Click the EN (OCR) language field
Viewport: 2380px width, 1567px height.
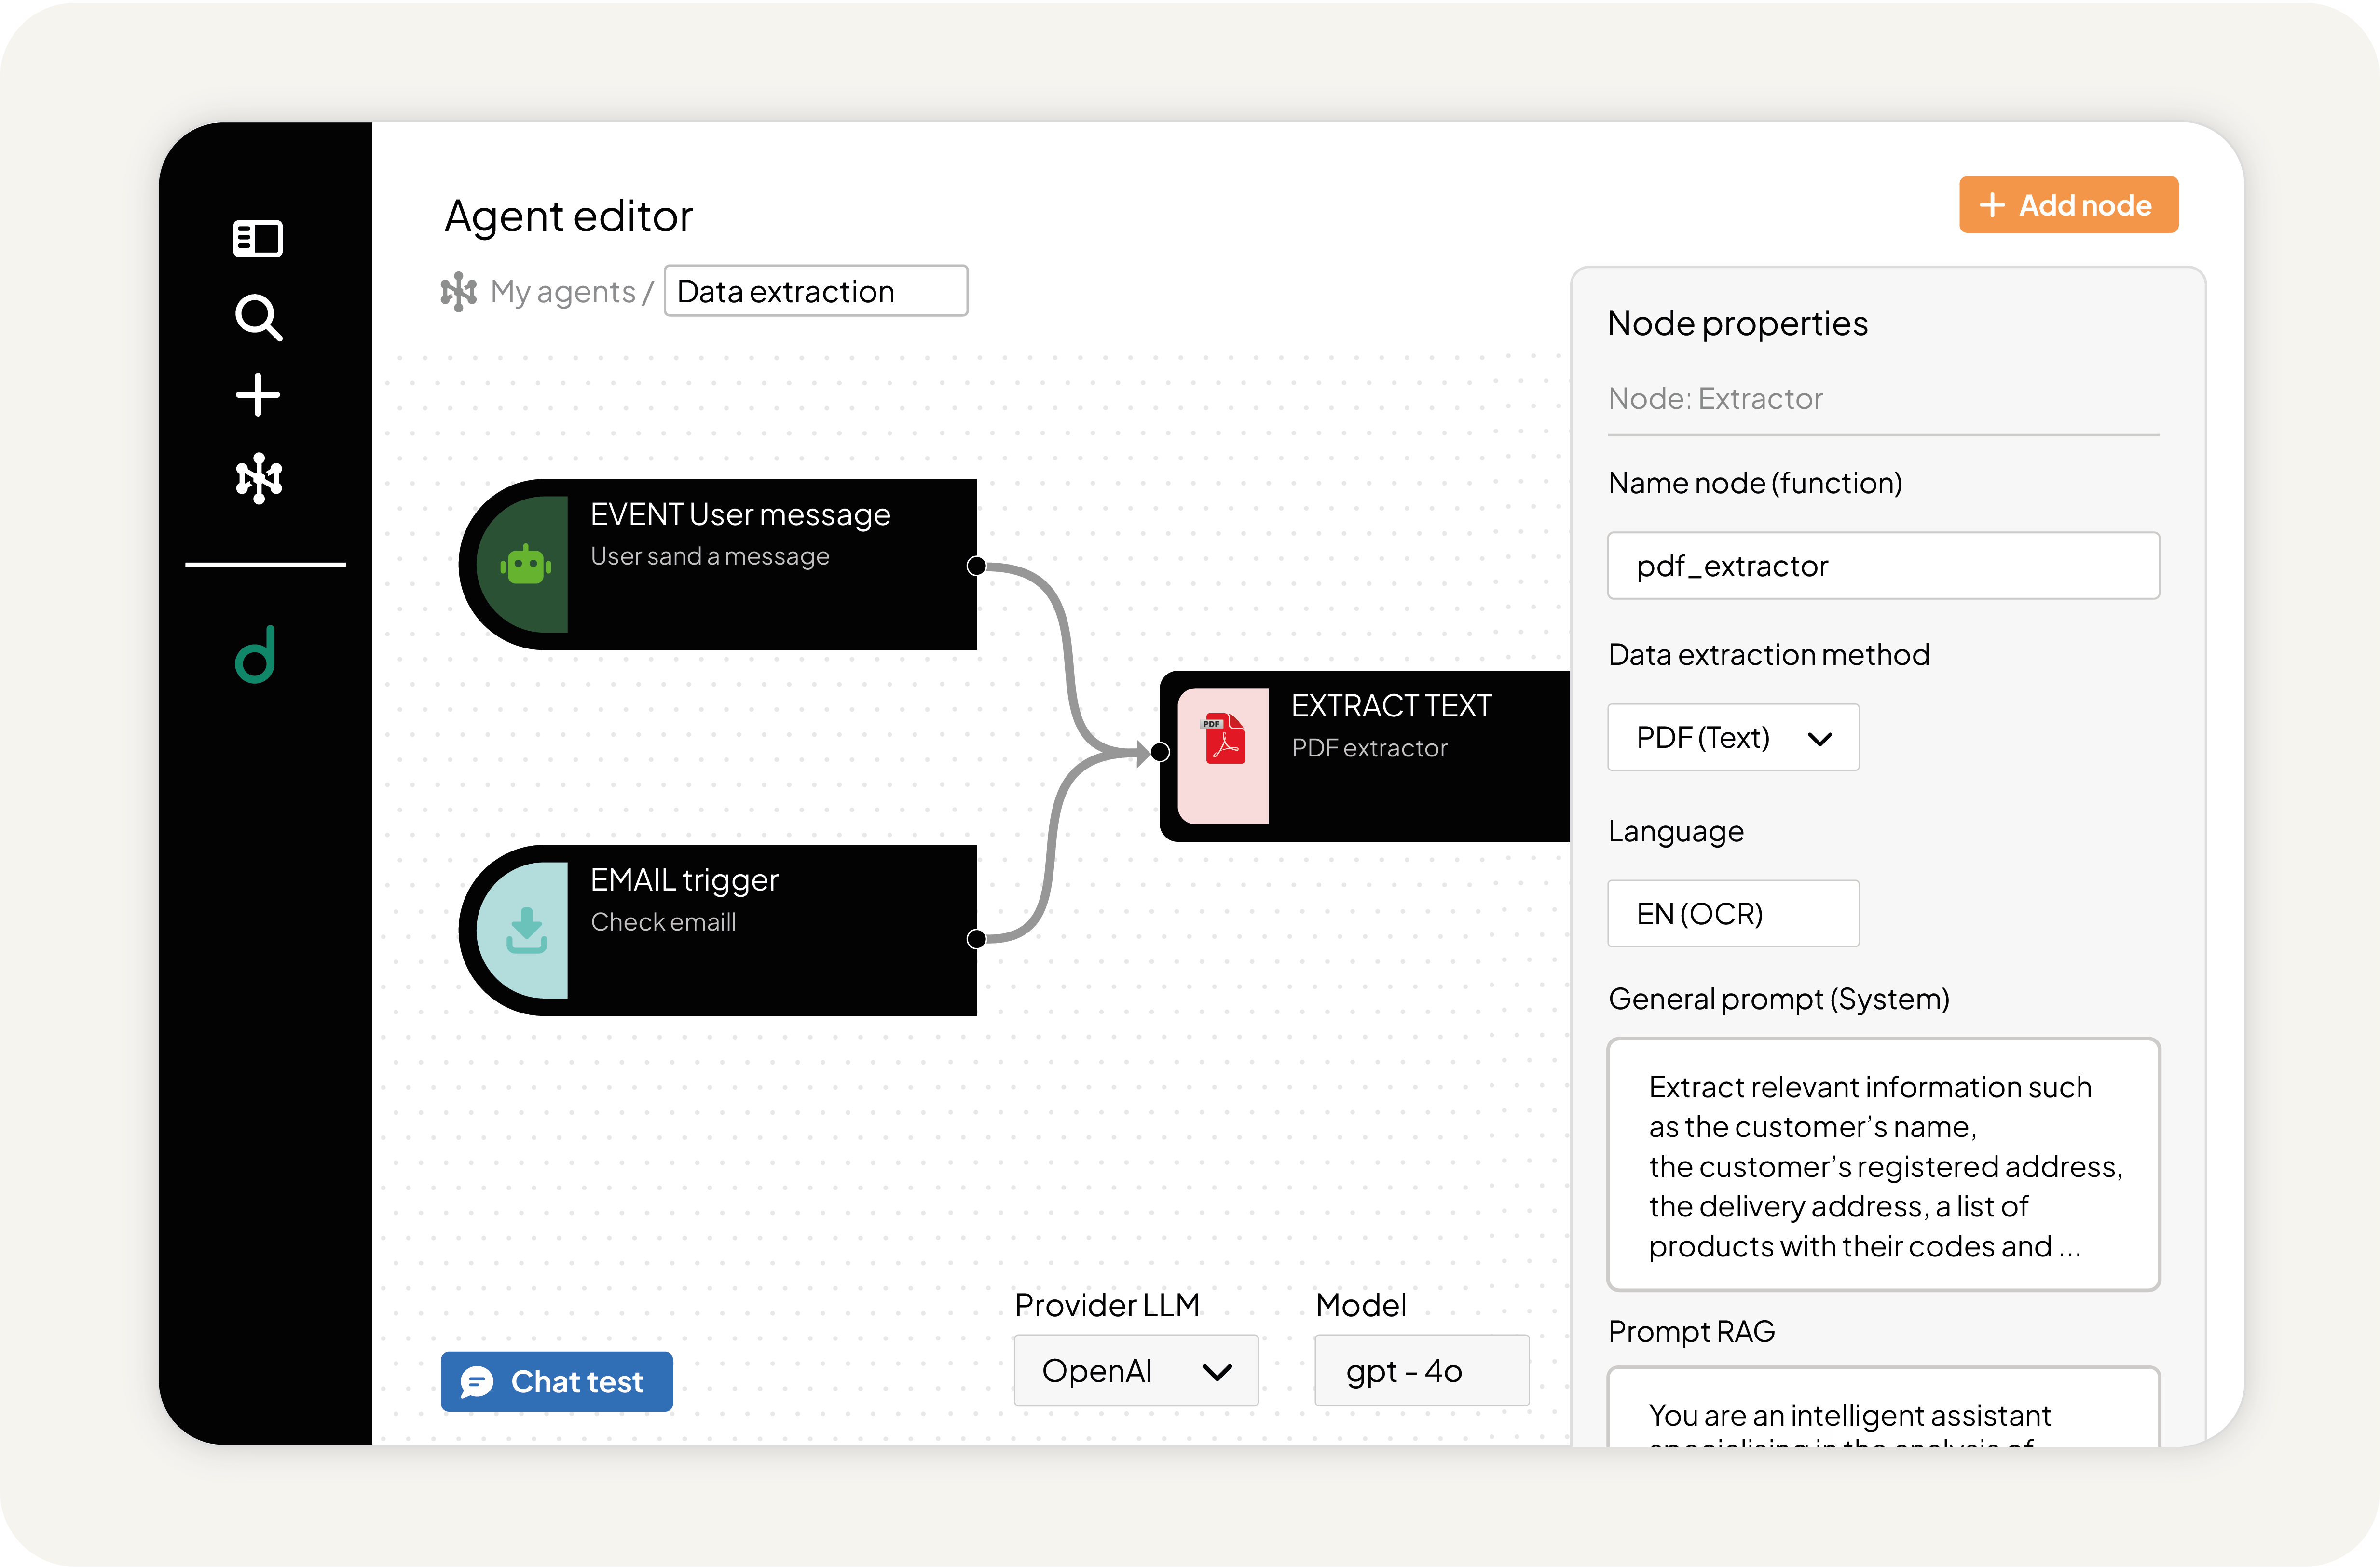click(1733, 913)
